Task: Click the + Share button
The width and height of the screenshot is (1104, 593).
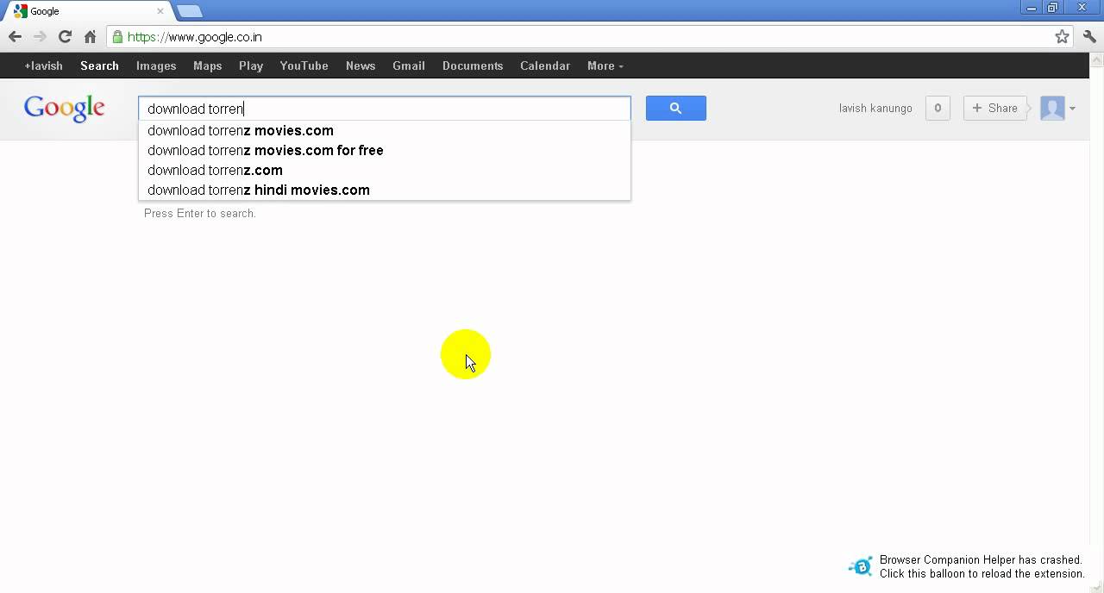Action: point(995,108)
